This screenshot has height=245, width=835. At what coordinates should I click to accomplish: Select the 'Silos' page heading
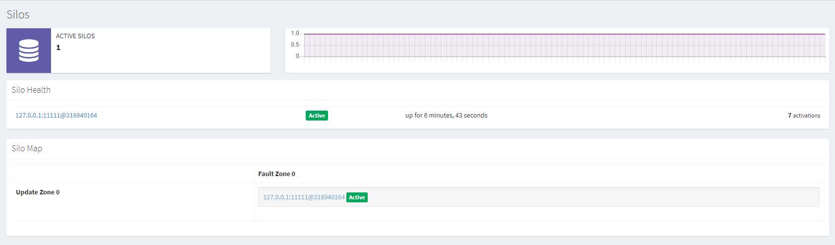[18, 14]
